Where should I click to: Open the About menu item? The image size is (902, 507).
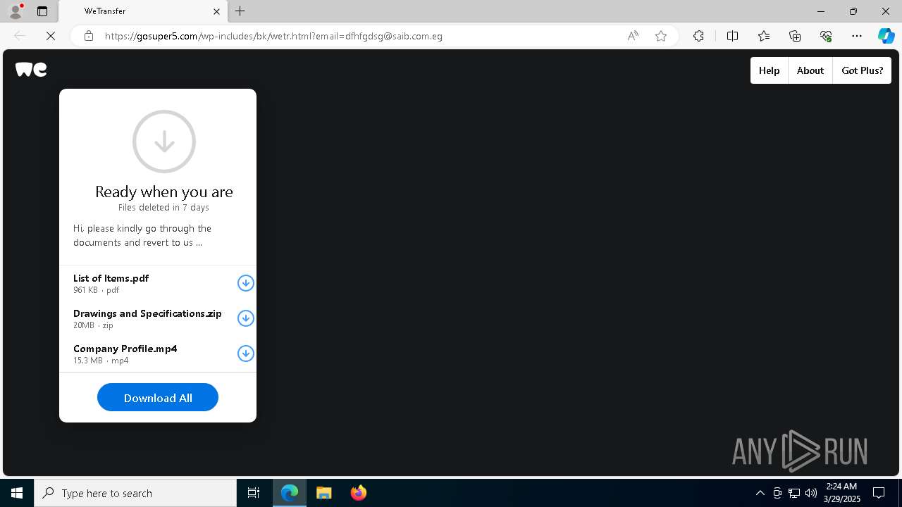click(x=810, y=70)
